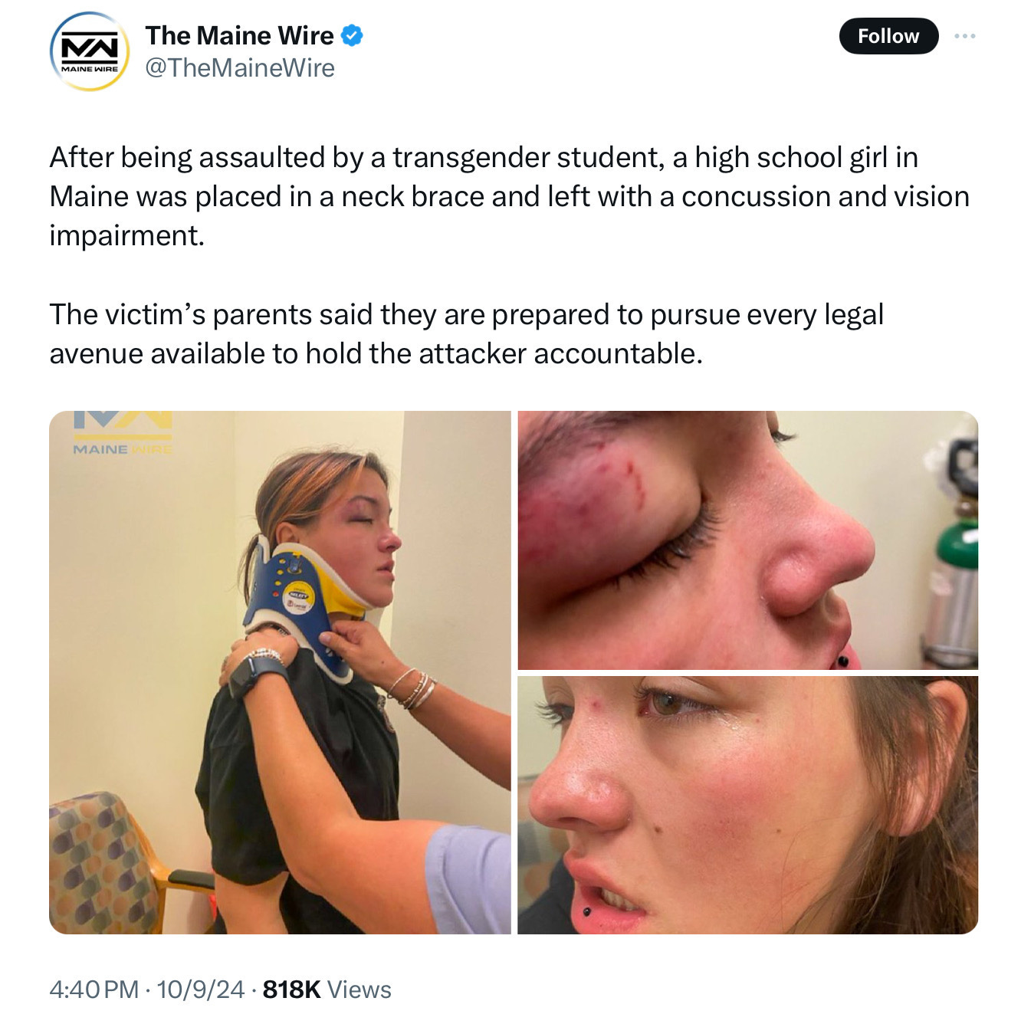Image resolution: width=1021 pixels, height=1011 pixels.
Task: Click the word Views beside 818K
Action: pyautogui.click(x=359, y=990)
